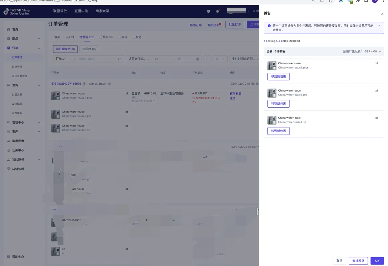This screenshot has height=266, width=388.
Task: Close the 拆包 split package panel
Action: (x=382, y=14)
